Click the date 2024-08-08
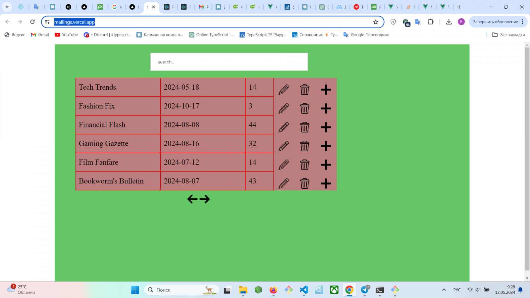530x298 pixels. click(x=182, y=125)
